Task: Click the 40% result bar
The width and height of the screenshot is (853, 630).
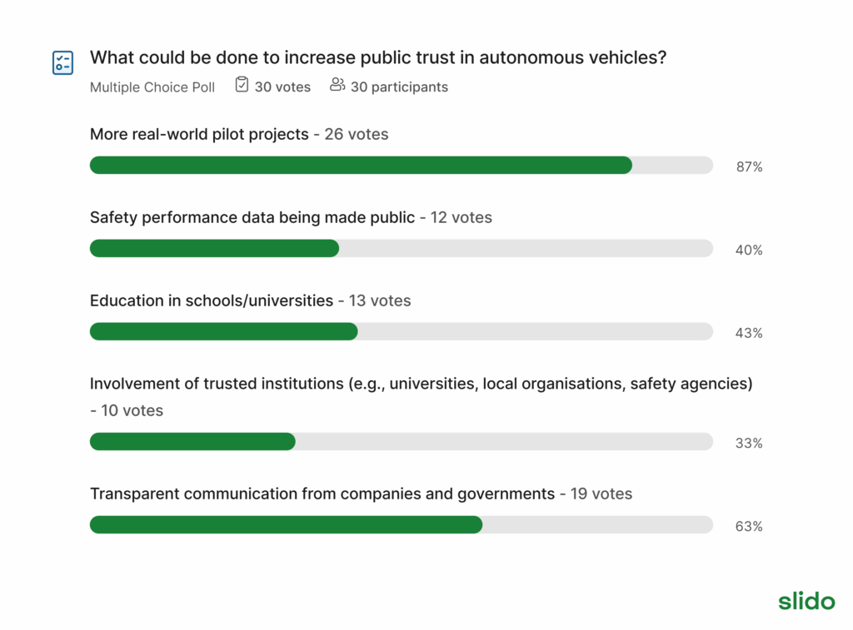Action: (401, 249)
